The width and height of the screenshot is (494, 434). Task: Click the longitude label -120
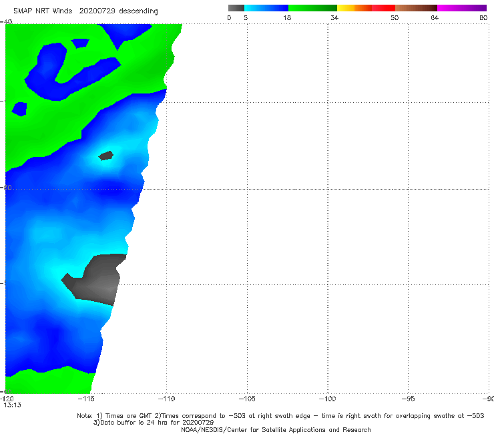coord(7,399)
